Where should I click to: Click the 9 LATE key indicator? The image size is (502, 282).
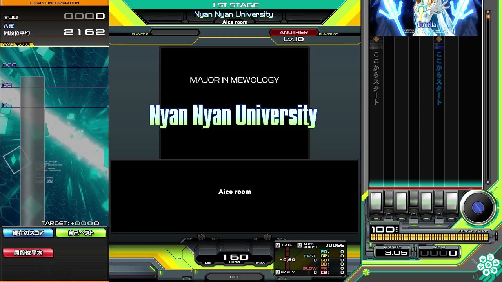click(x=284, y=245)
